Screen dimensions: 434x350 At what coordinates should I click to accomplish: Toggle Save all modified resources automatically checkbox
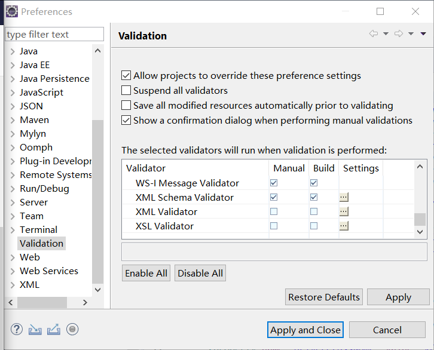pyautogui.click(x=126, y=105)
